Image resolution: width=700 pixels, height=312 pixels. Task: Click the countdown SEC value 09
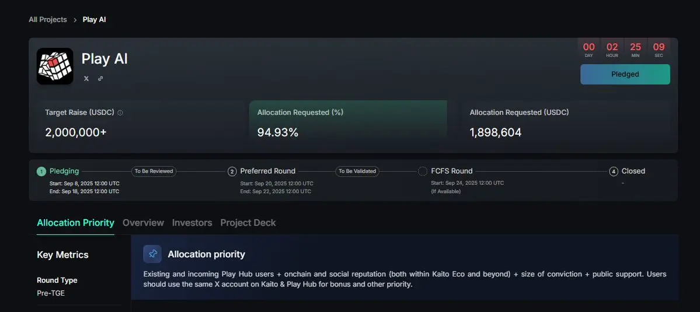tap(659, 47)
